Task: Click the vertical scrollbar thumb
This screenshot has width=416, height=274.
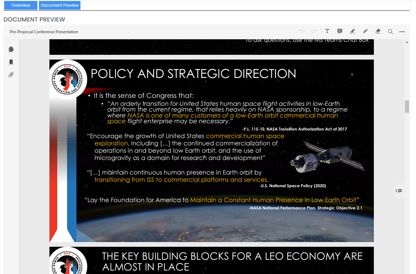Action: pos(407,106)
